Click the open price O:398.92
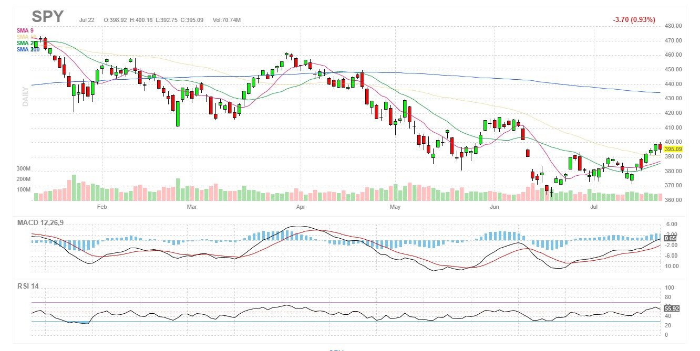The width and height of the screenshot is (700, 351). [115, 20]
